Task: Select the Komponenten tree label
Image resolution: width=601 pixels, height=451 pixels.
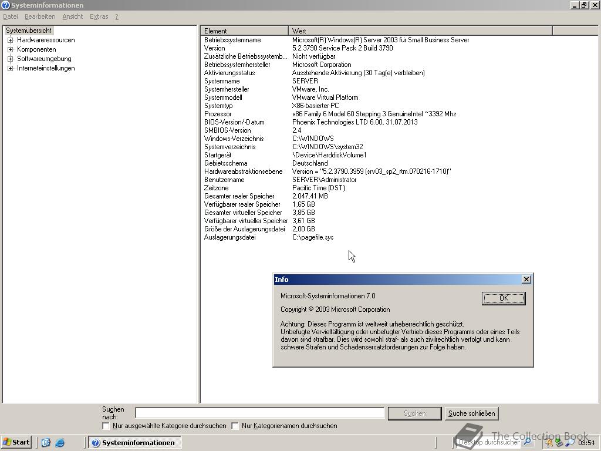Action: pos(36,49)
